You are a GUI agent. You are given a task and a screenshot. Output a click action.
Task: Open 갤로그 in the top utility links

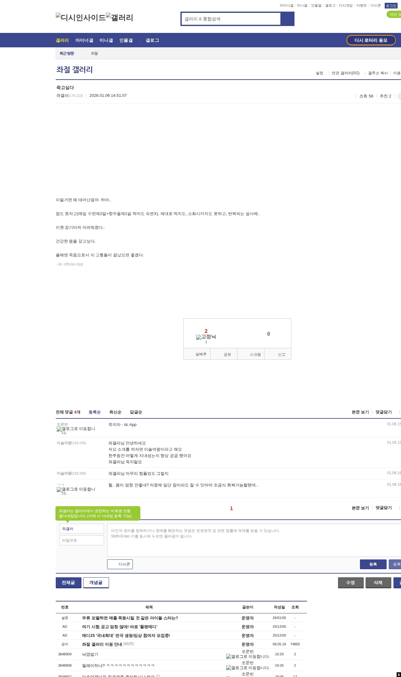[x=330, y=6]
